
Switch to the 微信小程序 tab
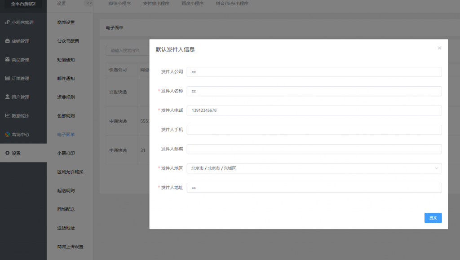[119, 4]
